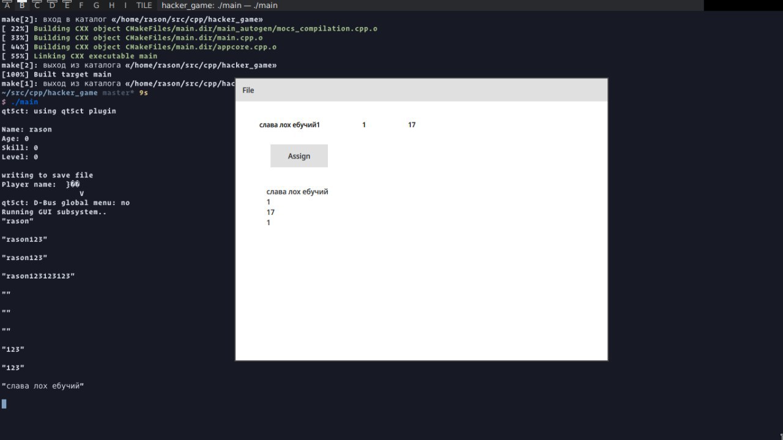This screenshot has width=783, height=440.
Task: Click 'writing to save file' terminal line
Action: click(x=47, y=176)
